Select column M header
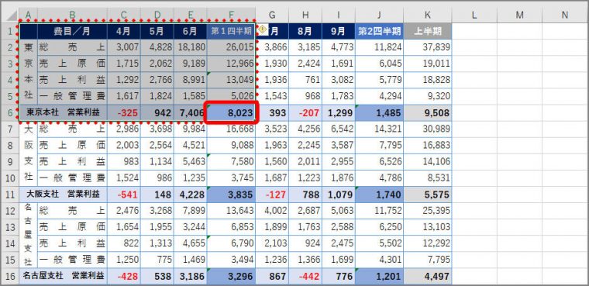Viewport: 589px width, 286px height. (519, 15)
